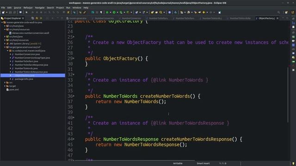Image resolution: width=296 pixels, height=166 pixels.
Task: Open the Project menu
Action: (x=60, y=8)
